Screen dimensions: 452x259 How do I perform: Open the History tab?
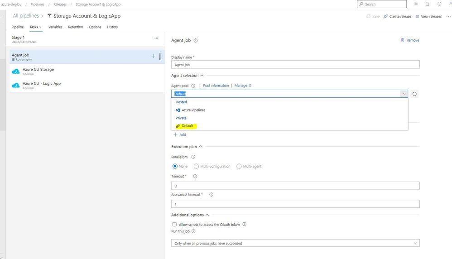pyautogui.click(x=112, y=27)
